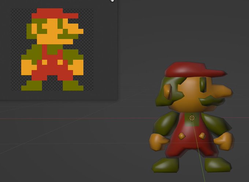Click the object origin dot on Mario's chest
The image size is (249, 182).
tap(192, 117)
